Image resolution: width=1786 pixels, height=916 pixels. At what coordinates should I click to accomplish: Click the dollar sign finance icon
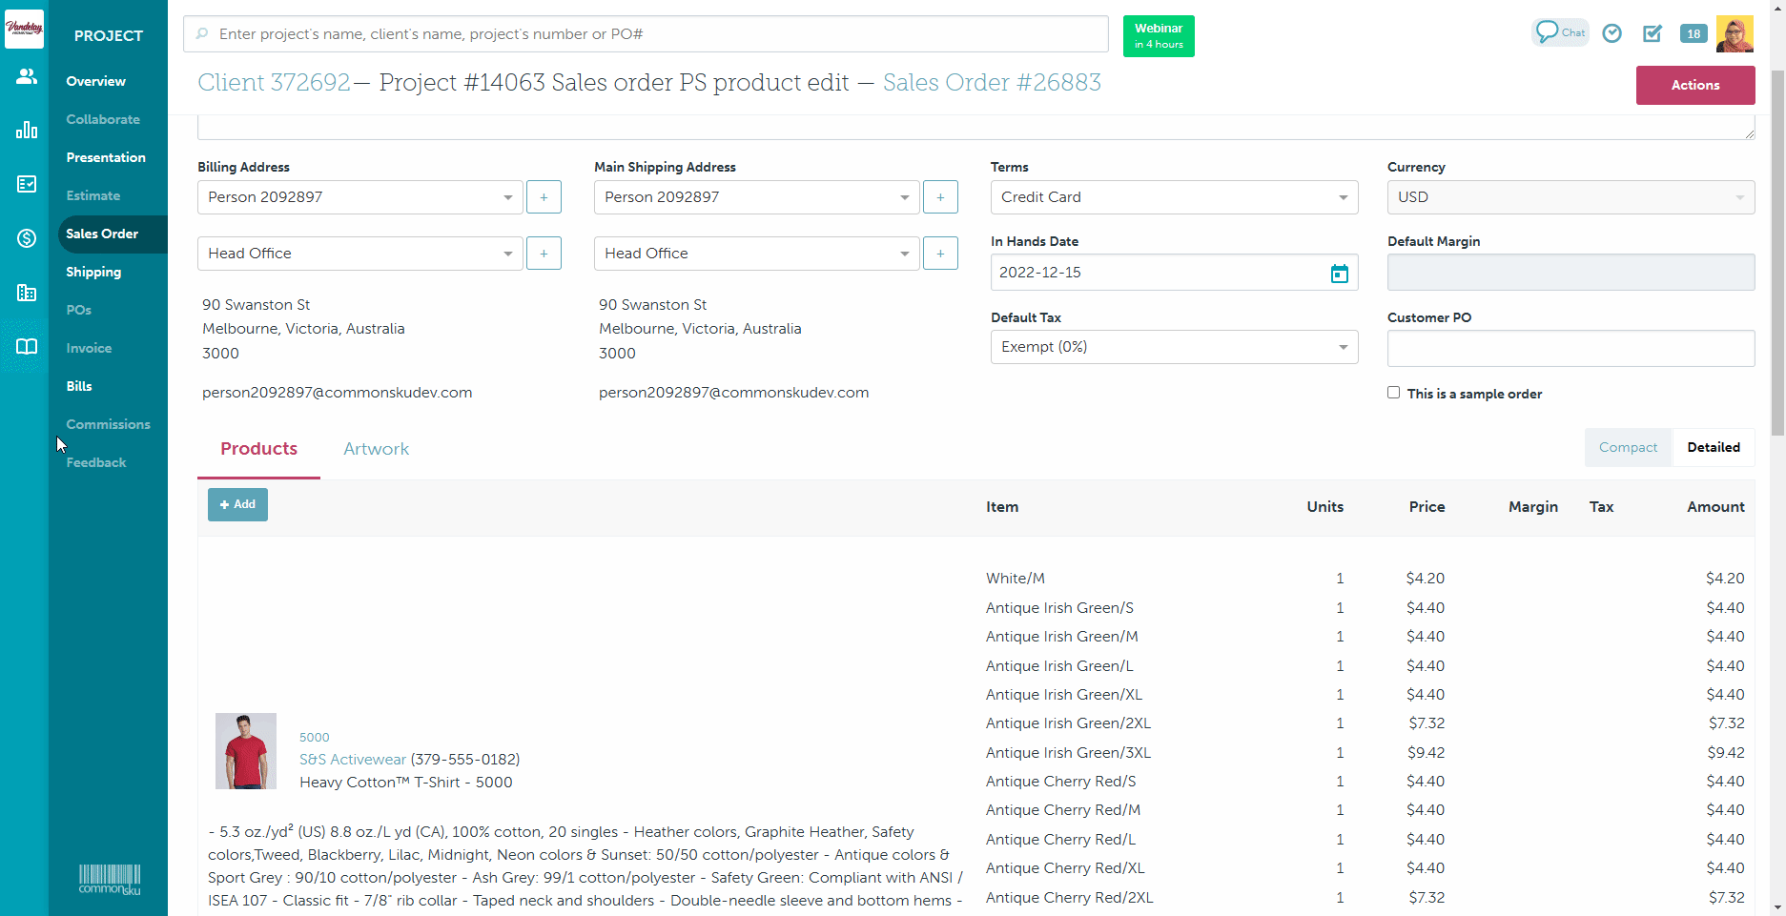click(x=26, y=238)
